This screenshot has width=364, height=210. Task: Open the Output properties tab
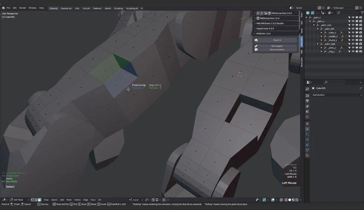point(307,101)
